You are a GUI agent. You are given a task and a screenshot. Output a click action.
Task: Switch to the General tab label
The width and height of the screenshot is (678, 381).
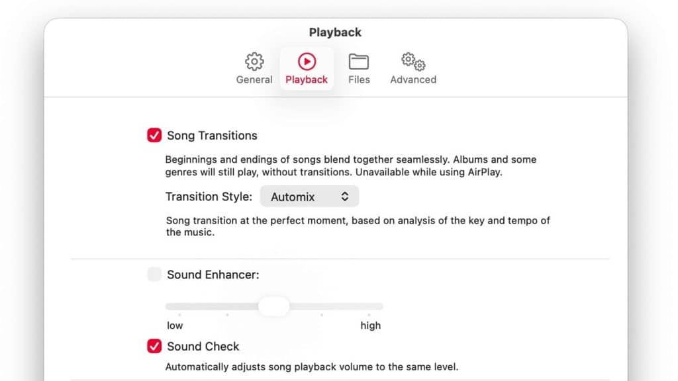click(254, 79)
